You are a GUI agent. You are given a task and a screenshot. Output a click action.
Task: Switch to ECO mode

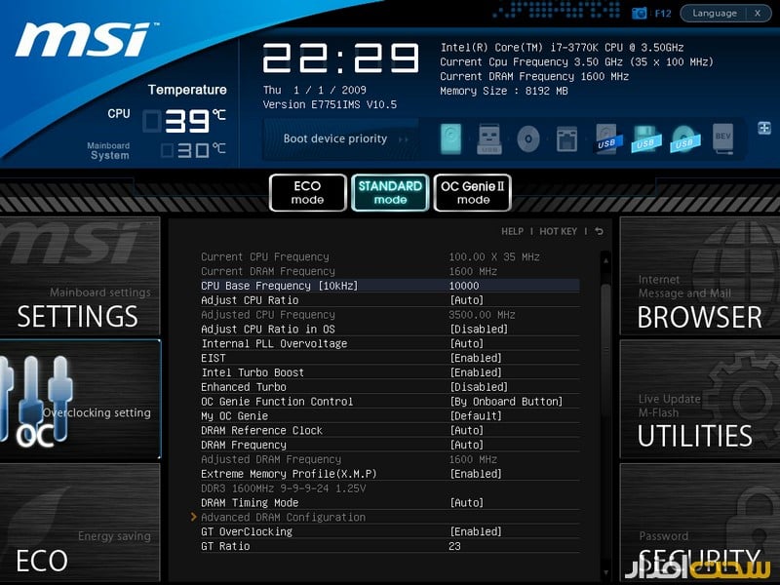click(x=308, y=192)
